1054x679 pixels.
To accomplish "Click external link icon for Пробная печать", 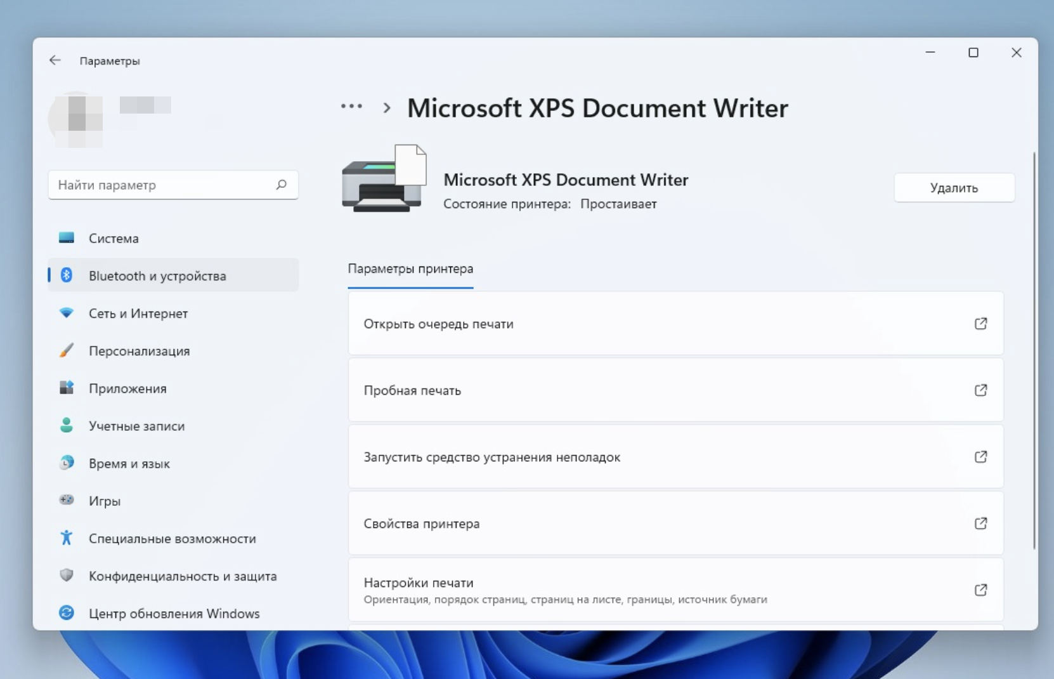I will (980, 390).
